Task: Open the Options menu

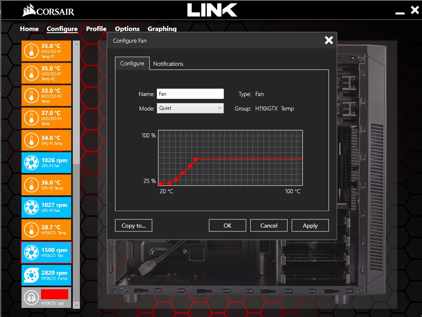Action: coord(127,29)
